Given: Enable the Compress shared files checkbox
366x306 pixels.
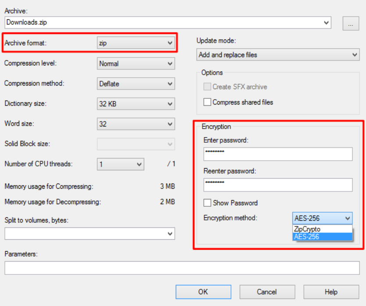Looking at the screenshot, I should (x=208, y=102).
